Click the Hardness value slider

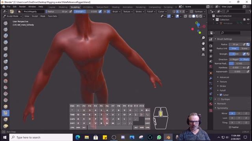pos(235,67)
